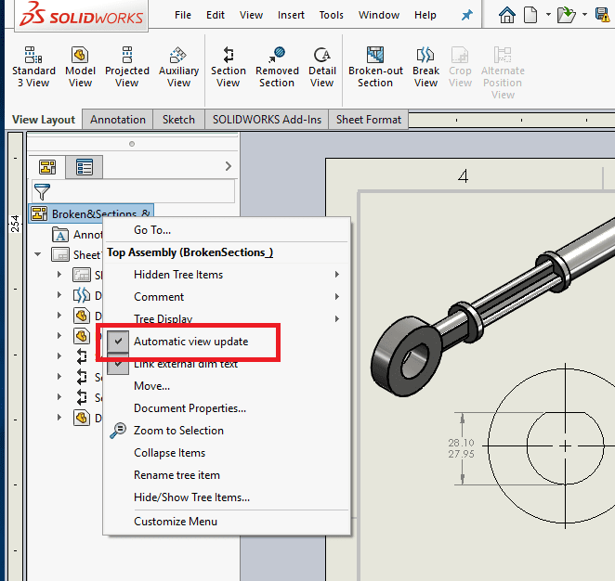Open the File menu

point(183,15)
